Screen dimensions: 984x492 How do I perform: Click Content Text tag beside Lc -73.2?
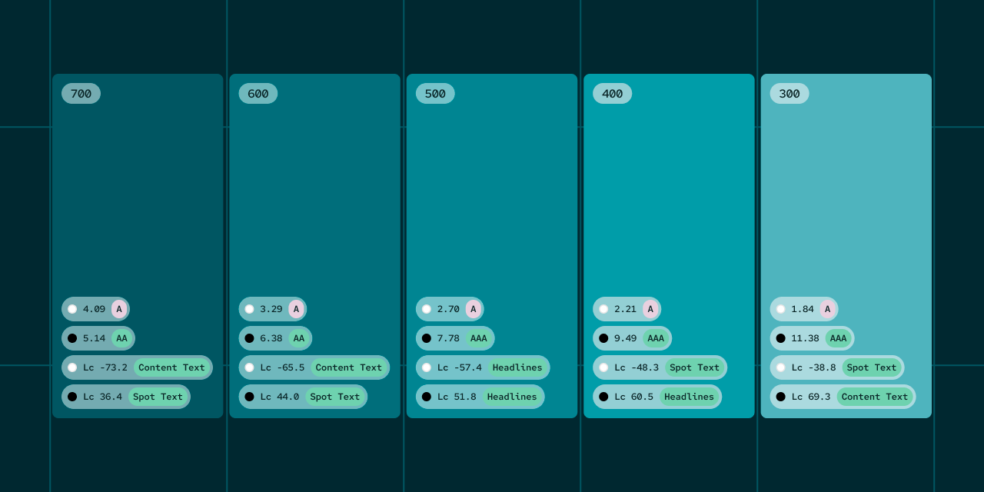pos(171,367)
